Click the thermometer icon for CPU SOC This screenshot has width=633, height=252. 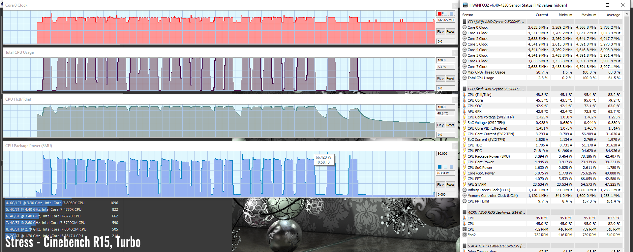465,106
